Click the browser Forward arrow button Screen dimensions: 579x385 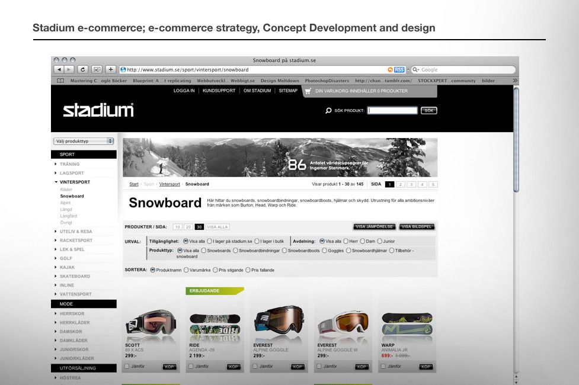point(69,69)
